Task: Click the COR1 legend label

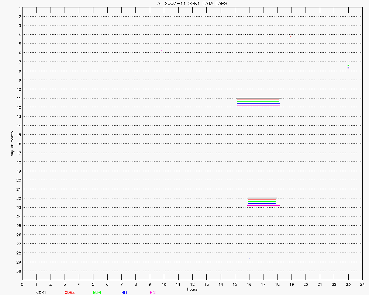Action: (41, 292)
